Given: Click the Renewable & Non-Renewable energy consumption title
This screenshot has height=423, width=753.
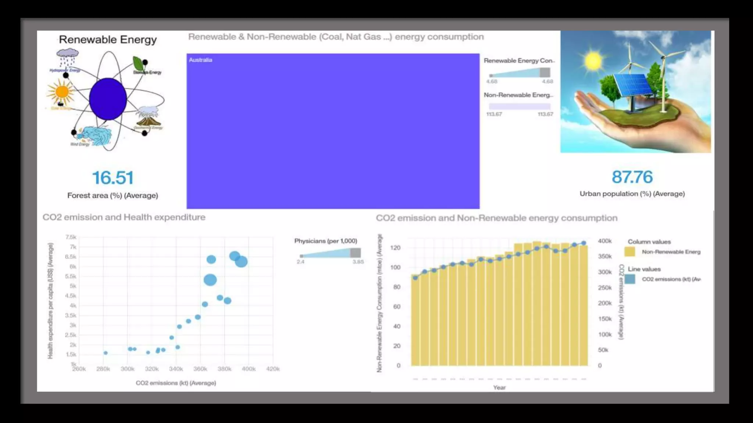Looking at the screenshot, I should 336,37.
